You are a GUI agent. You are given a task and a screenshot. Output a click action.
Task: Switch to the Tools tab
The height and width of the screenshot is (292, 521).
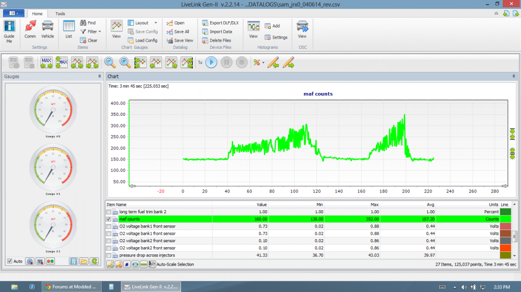pos(60,14)
